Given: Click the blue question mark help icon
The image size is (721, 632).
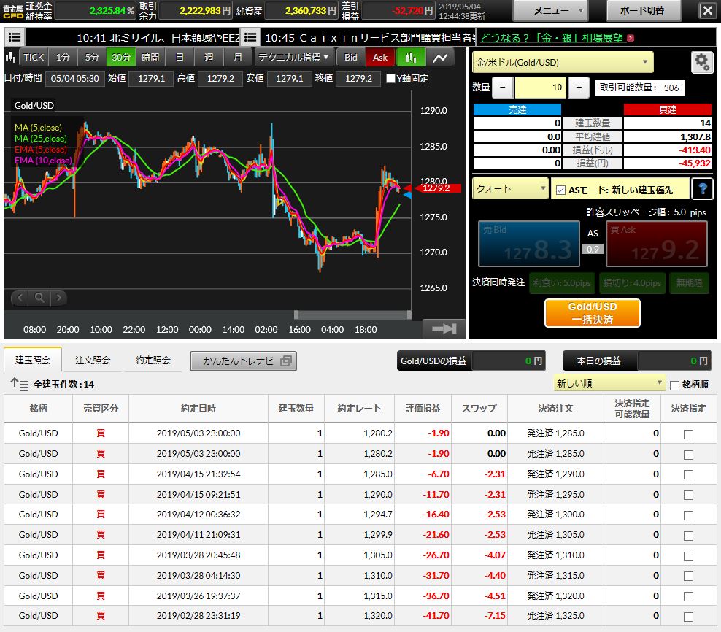Looking at the screenshot, I should pos(702,189).
